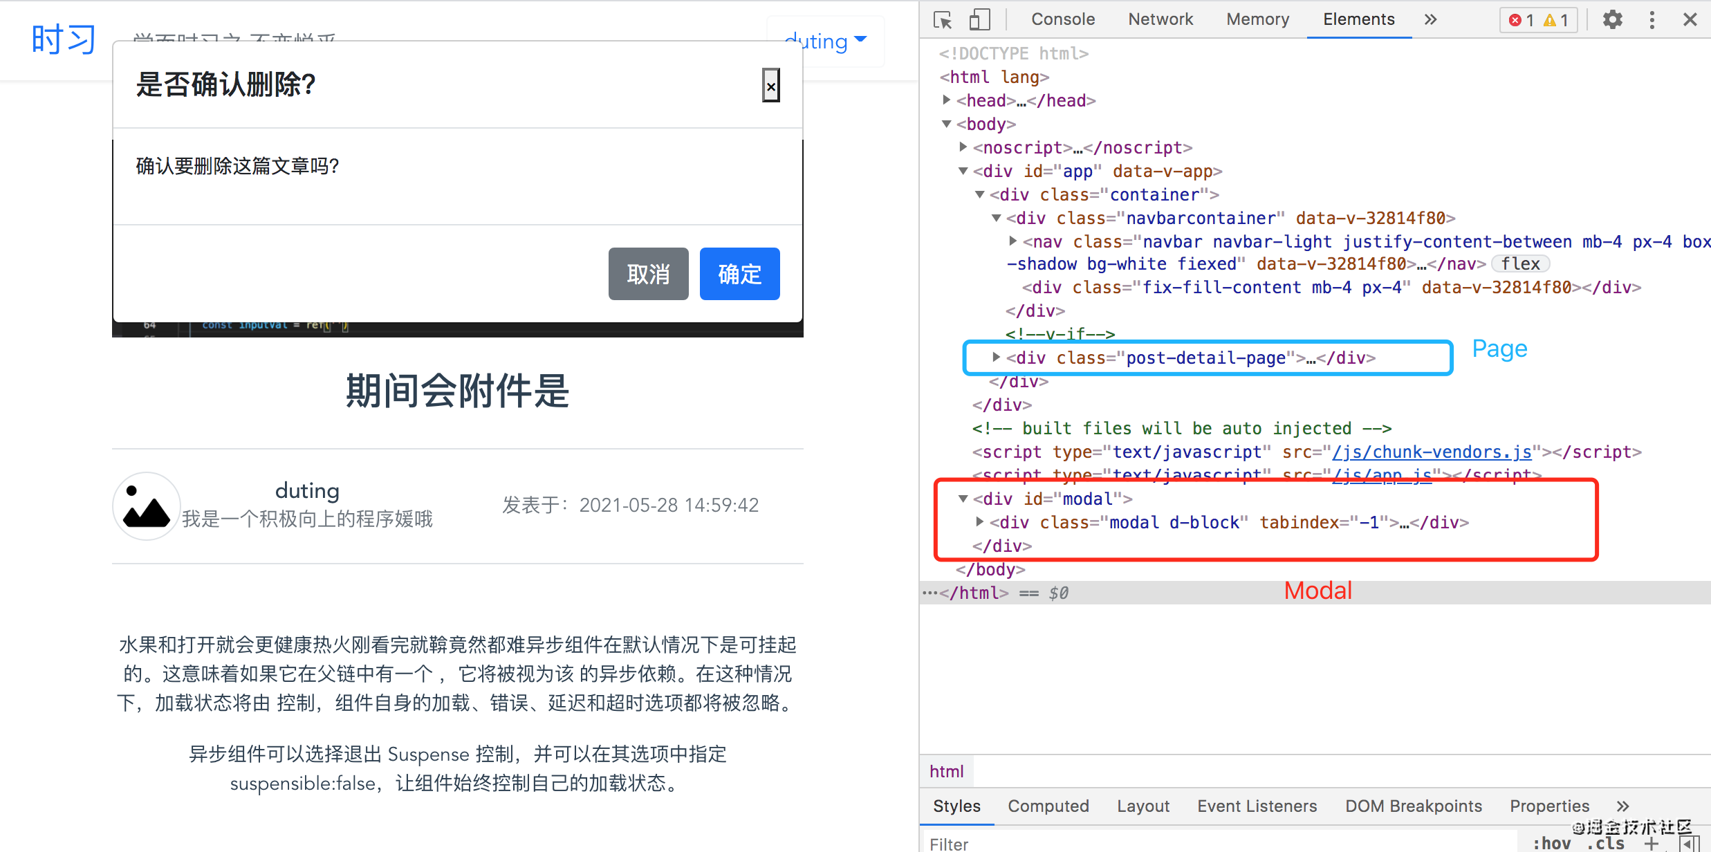This screenshot has width=1711, height=852.
Task: Open the chunk-vendors.js script link
Action: click(1432, 452)
